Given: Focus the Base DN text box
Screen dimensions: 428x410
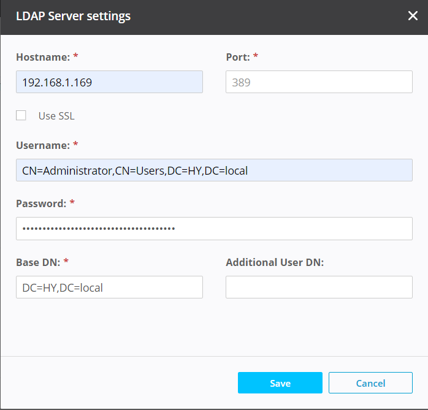Looking at the screenshot, I should [109, 287].
